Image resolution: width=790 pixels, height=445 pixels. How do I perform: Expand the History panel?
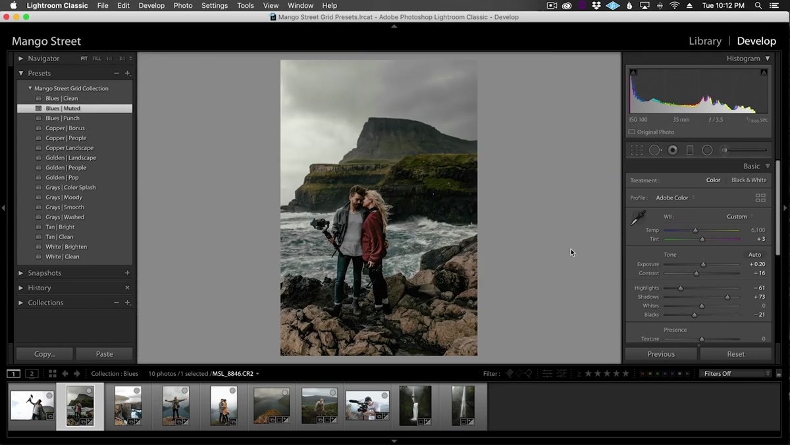click(x=21, y=288)
